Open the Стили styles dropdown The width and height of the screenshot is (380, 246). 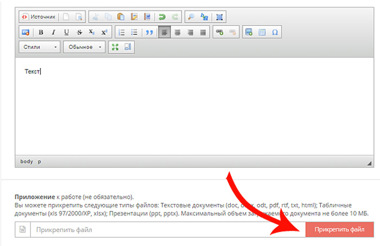(x=40, y=47)
